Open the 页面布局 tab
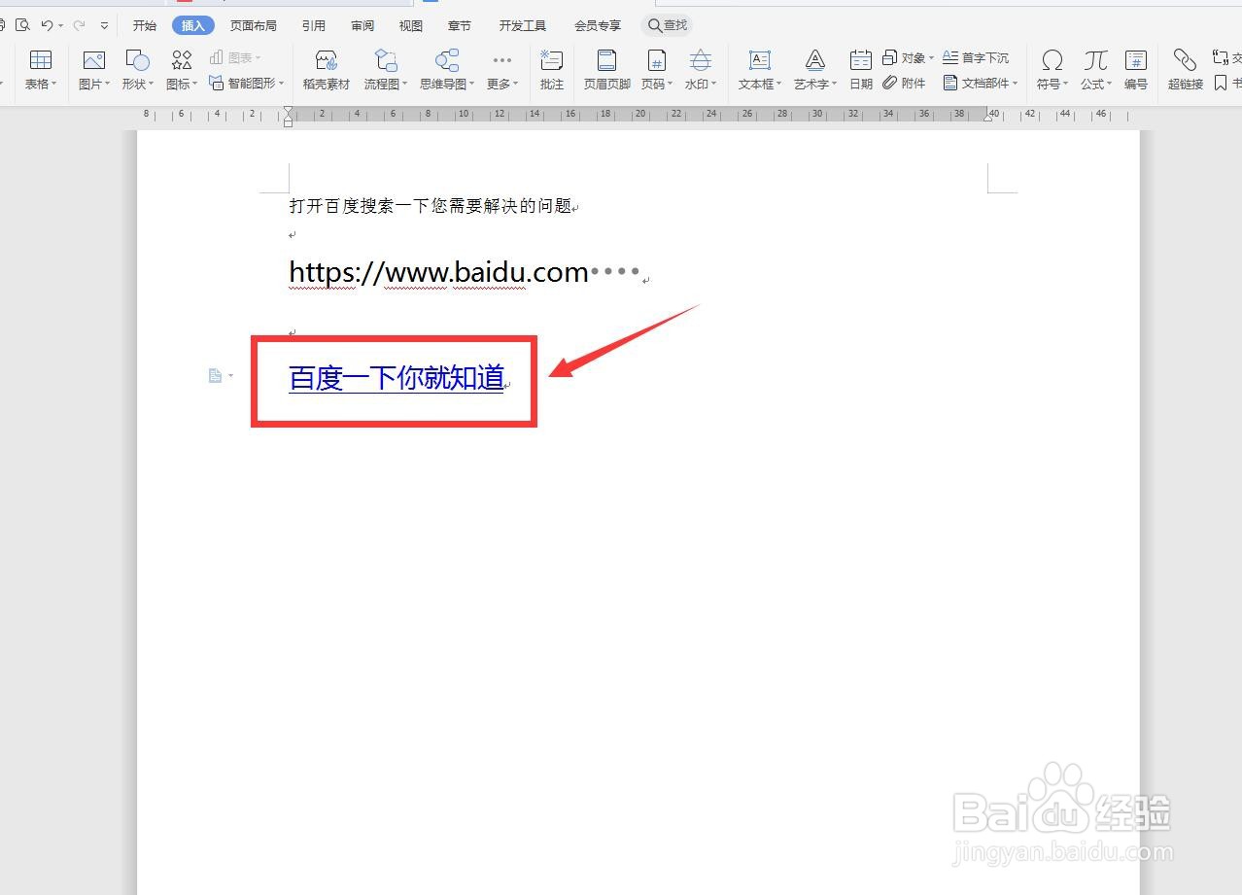1242x895 pixels. tap(253, 26)
